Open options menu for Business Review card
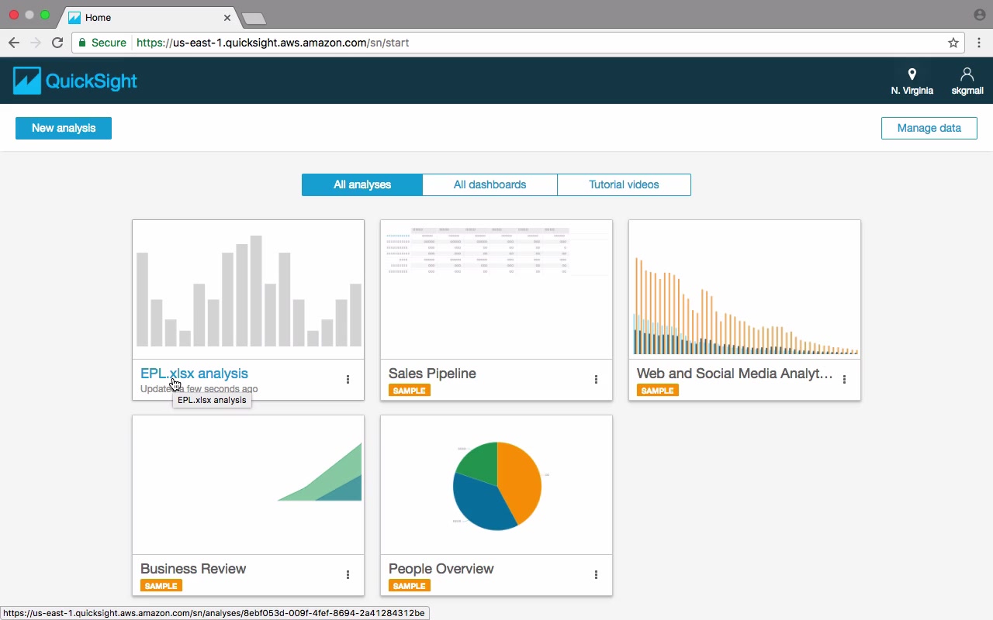993x620 pixels. coord(348,574)
